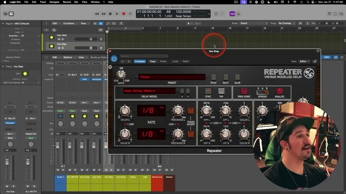346x194 pixels.
Task: Click the plugin settings gear icon
Action: [110, 67]
